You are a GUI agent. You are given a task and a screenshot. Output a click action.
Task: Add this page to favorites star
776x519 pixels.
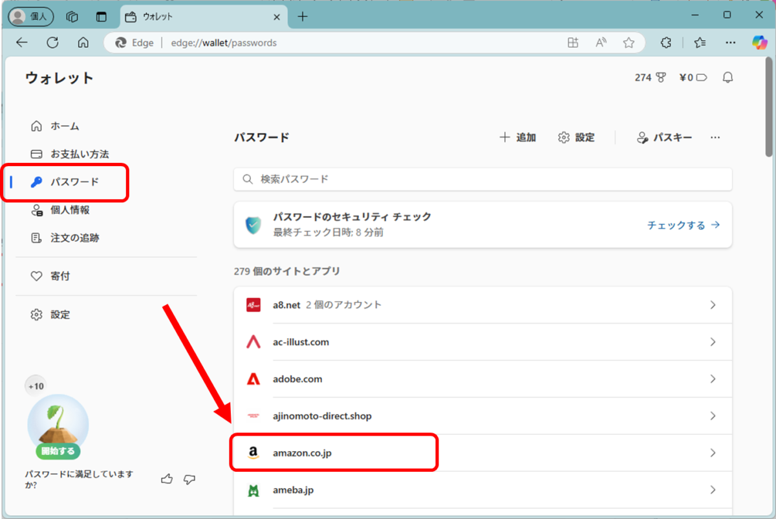[x=629, y=43]
